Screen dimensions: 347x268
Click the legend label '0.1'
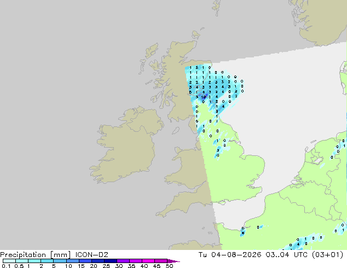click(6, 266)
